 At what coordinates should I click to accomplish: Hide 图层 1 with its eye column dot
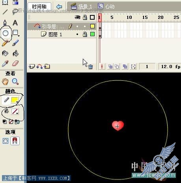77,34
